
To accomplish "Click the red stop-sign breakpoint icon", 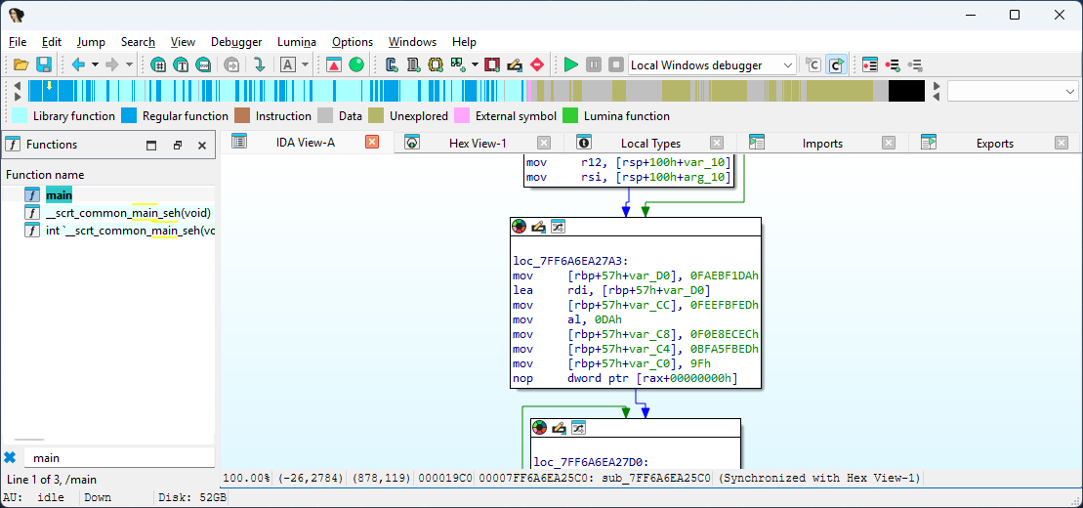I will (536, 64).
